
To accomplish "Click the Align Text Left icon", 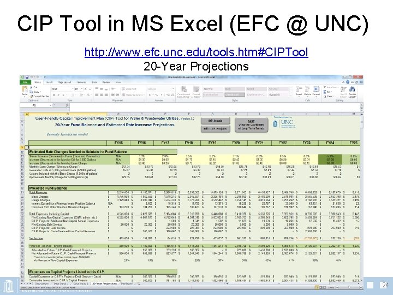I will pyautogui.click(x=97, y=95).
